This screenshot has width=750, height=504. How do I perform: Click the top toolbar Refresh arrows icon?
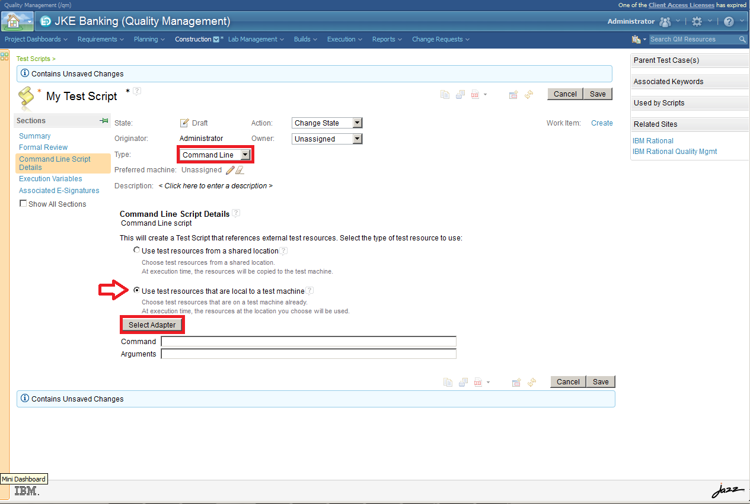click(529, 94)
